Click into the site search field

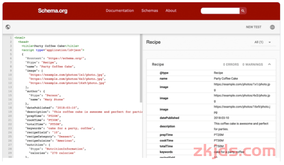pyautogui.click(x=220, y=11)
